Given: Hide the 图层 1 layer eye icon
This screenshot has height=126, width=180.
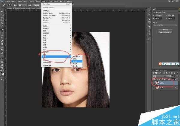Looking at the screenshot, I should (154, 83).
